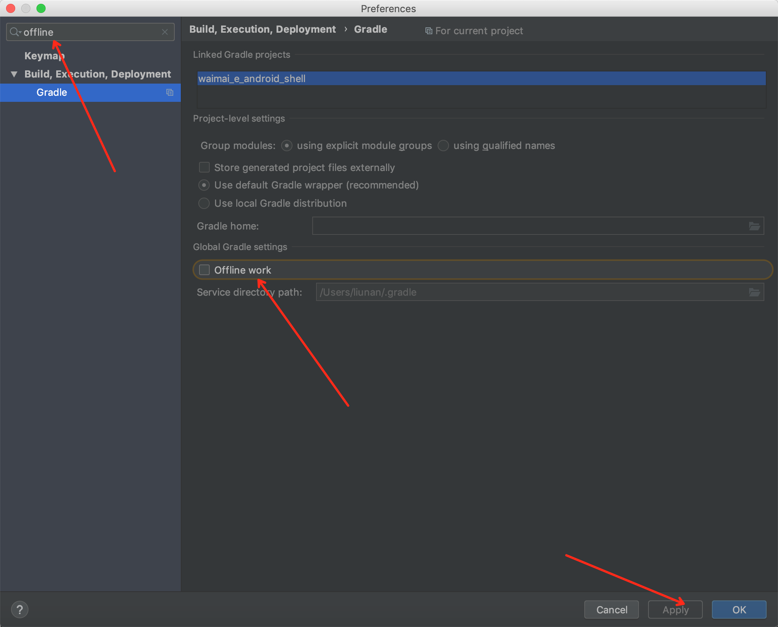
Task: Enable the Offline work checkbox
Action: [x=204, y=270]
